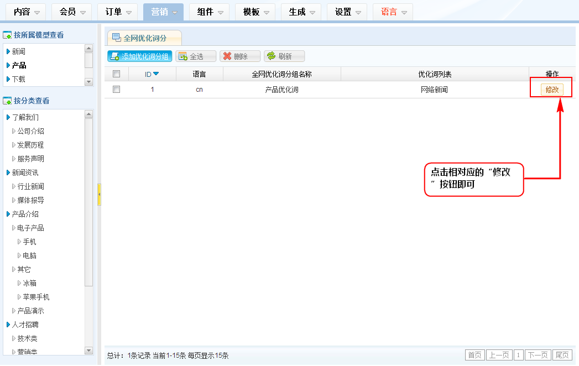Click the category tree scrollbar down arrow
Viewport: 579px width, 366px height.
tap(88, 350)
